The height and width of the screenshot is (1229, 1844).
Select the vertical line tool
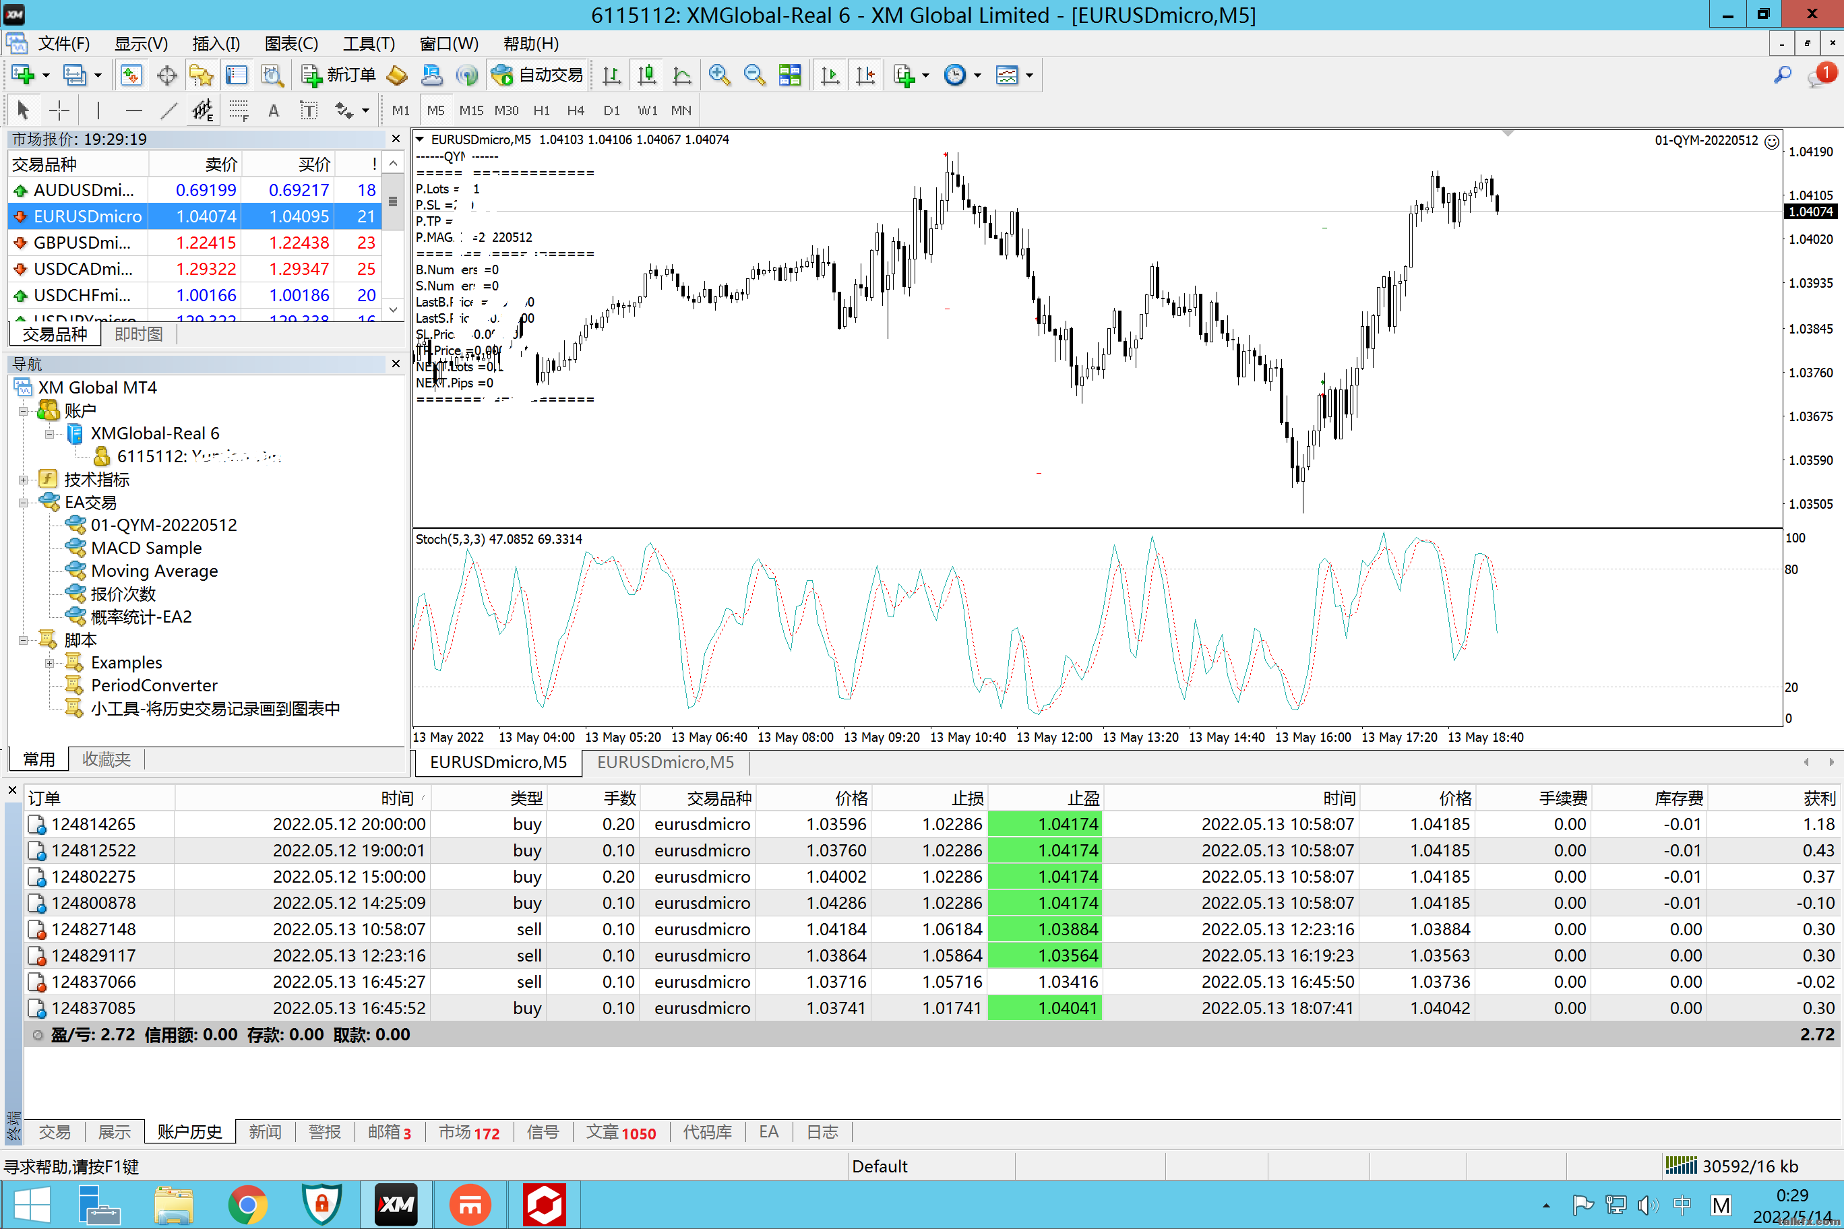98,111
